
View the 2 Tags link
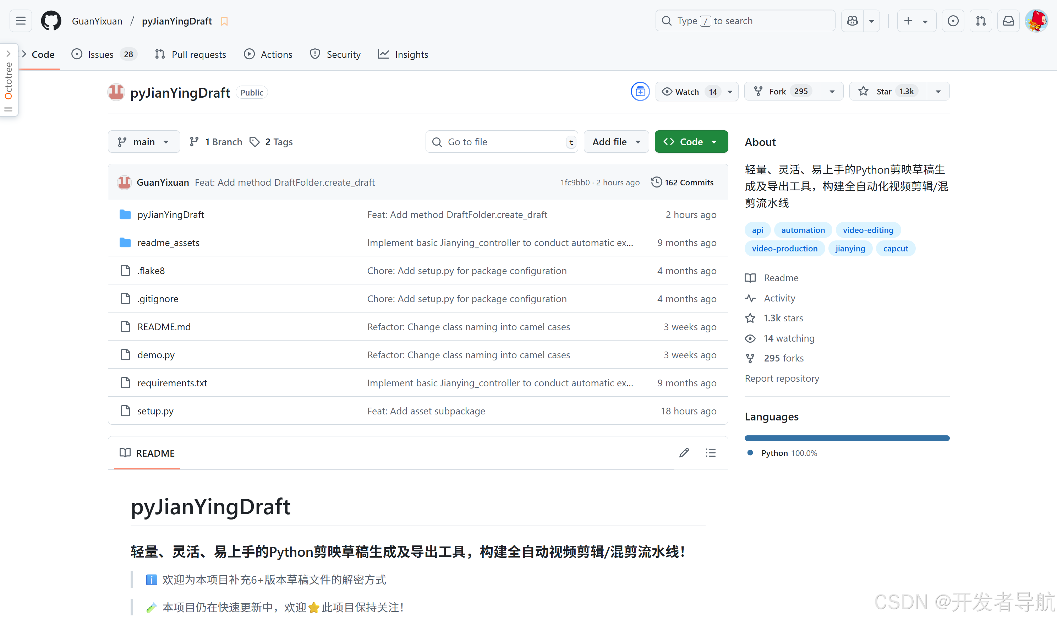pos(272,142)
